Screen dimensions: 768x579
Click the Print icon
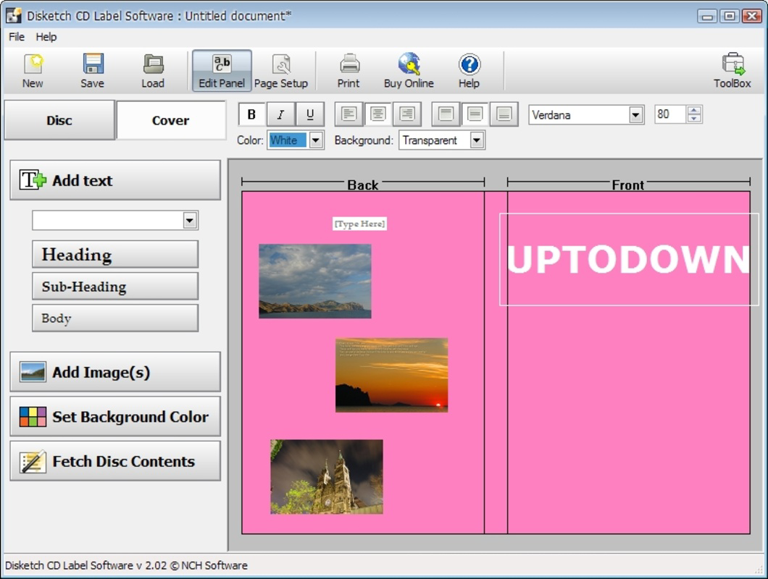348,69
